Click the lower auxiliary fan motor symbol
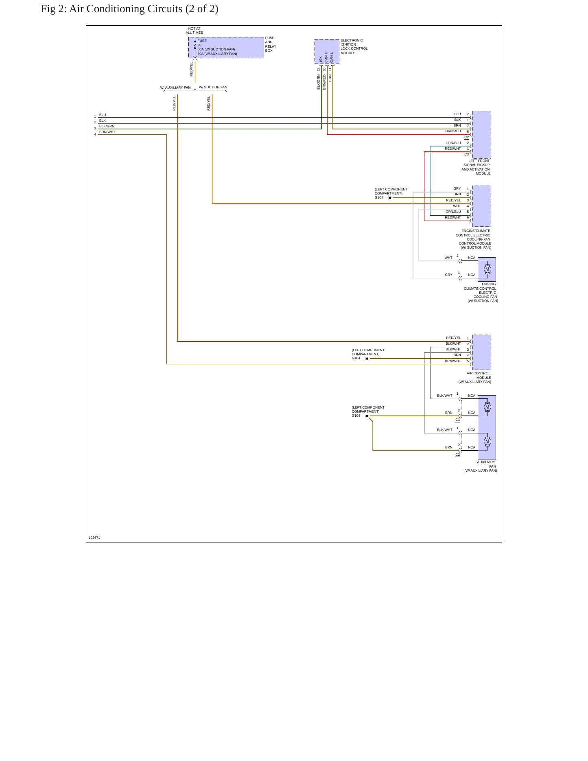Viewport: 588px width, 761px height. tap(487, 441)
